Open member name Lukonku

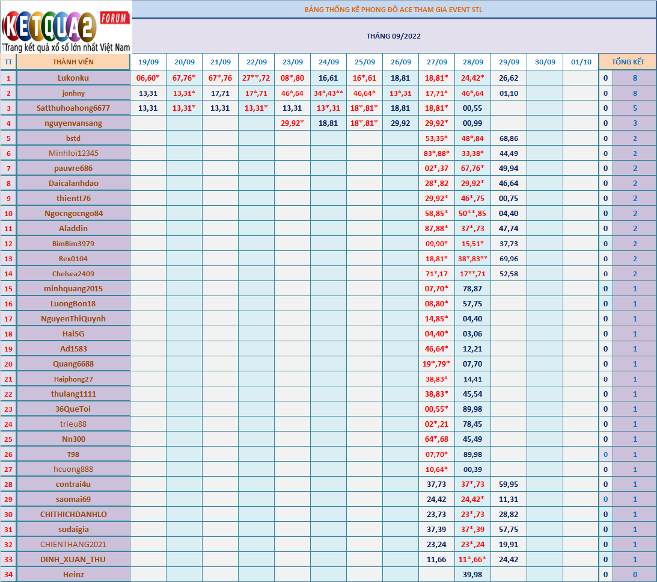73,78
